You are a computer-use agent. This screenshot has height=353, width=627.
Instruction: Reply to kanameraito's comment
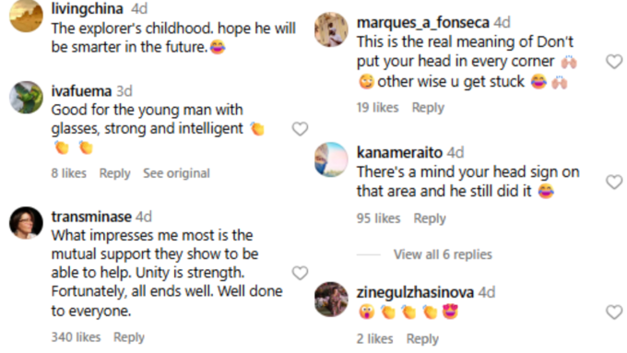point(430,218)
